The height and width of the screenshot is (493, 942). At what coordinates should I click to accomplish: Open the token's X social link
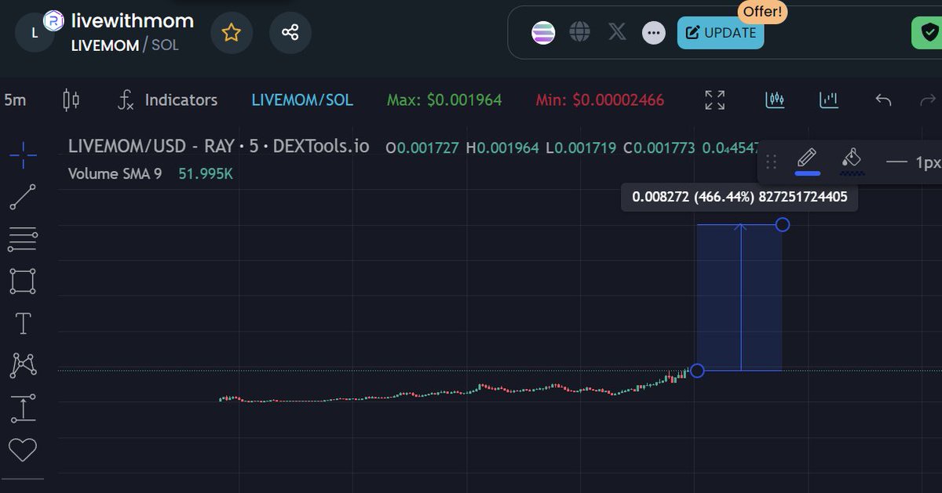pyautogui.click(x=617, y=32)
